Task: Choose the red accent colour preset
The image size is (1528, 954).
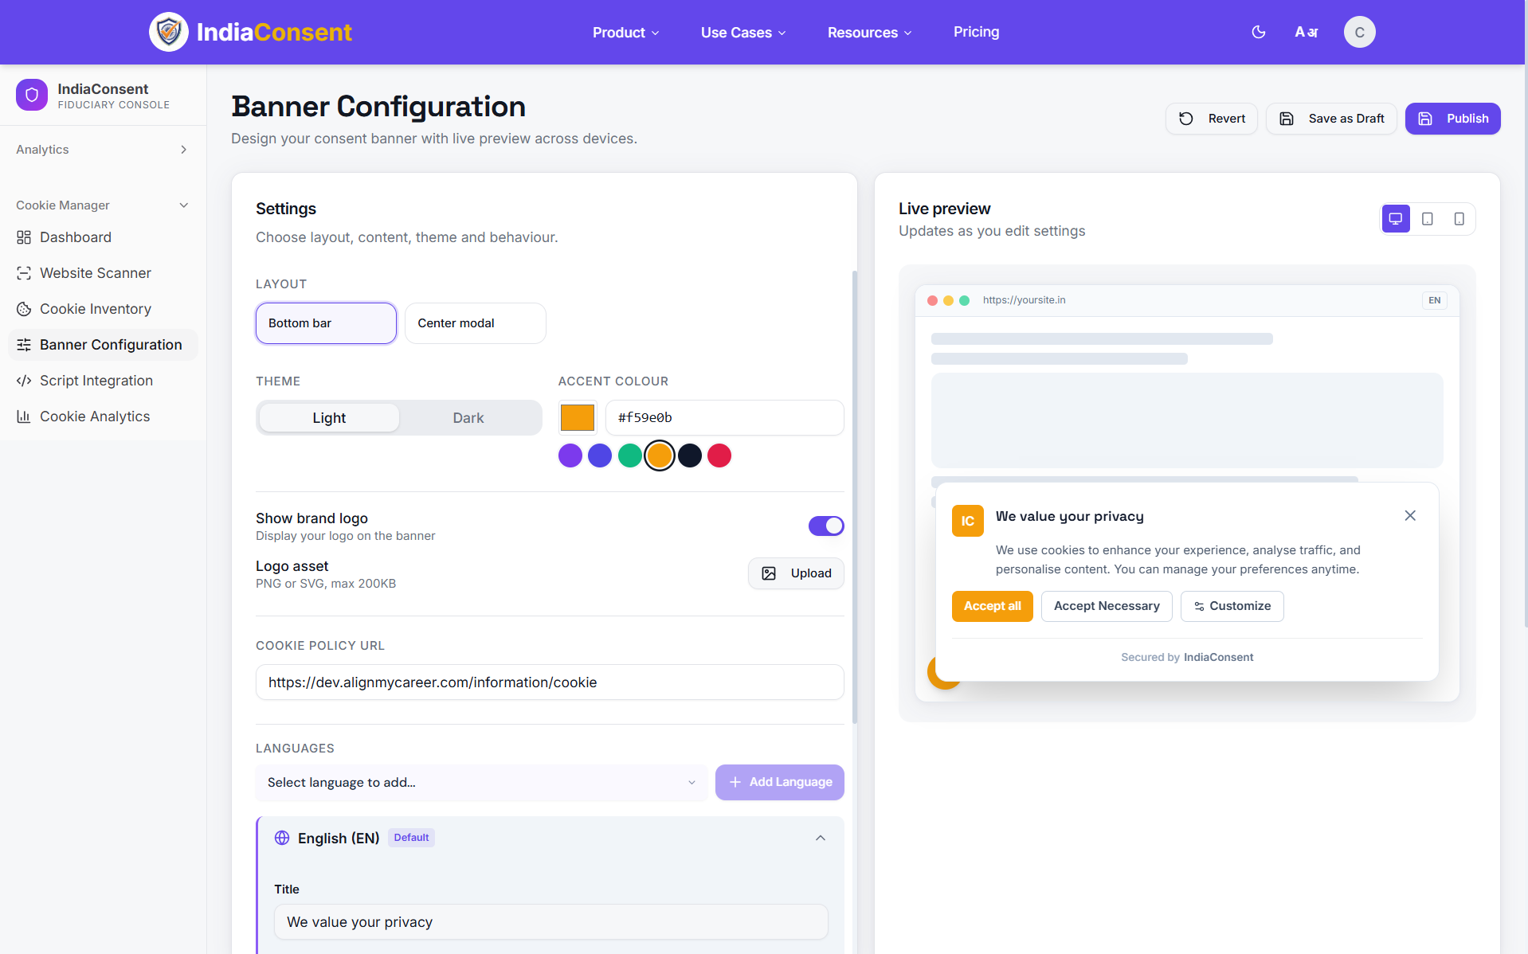Action: pyautogui.click(x=719, y=455)
